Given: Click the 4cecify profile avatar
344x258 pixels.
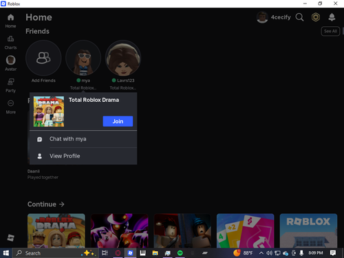Looking at the screenshot, I should point(262,17).
